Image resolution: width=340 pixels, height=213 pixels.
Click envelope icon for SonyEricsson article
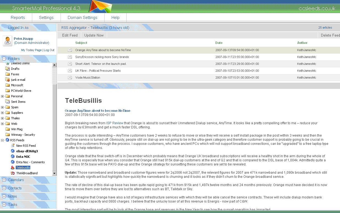click(70, 57)
